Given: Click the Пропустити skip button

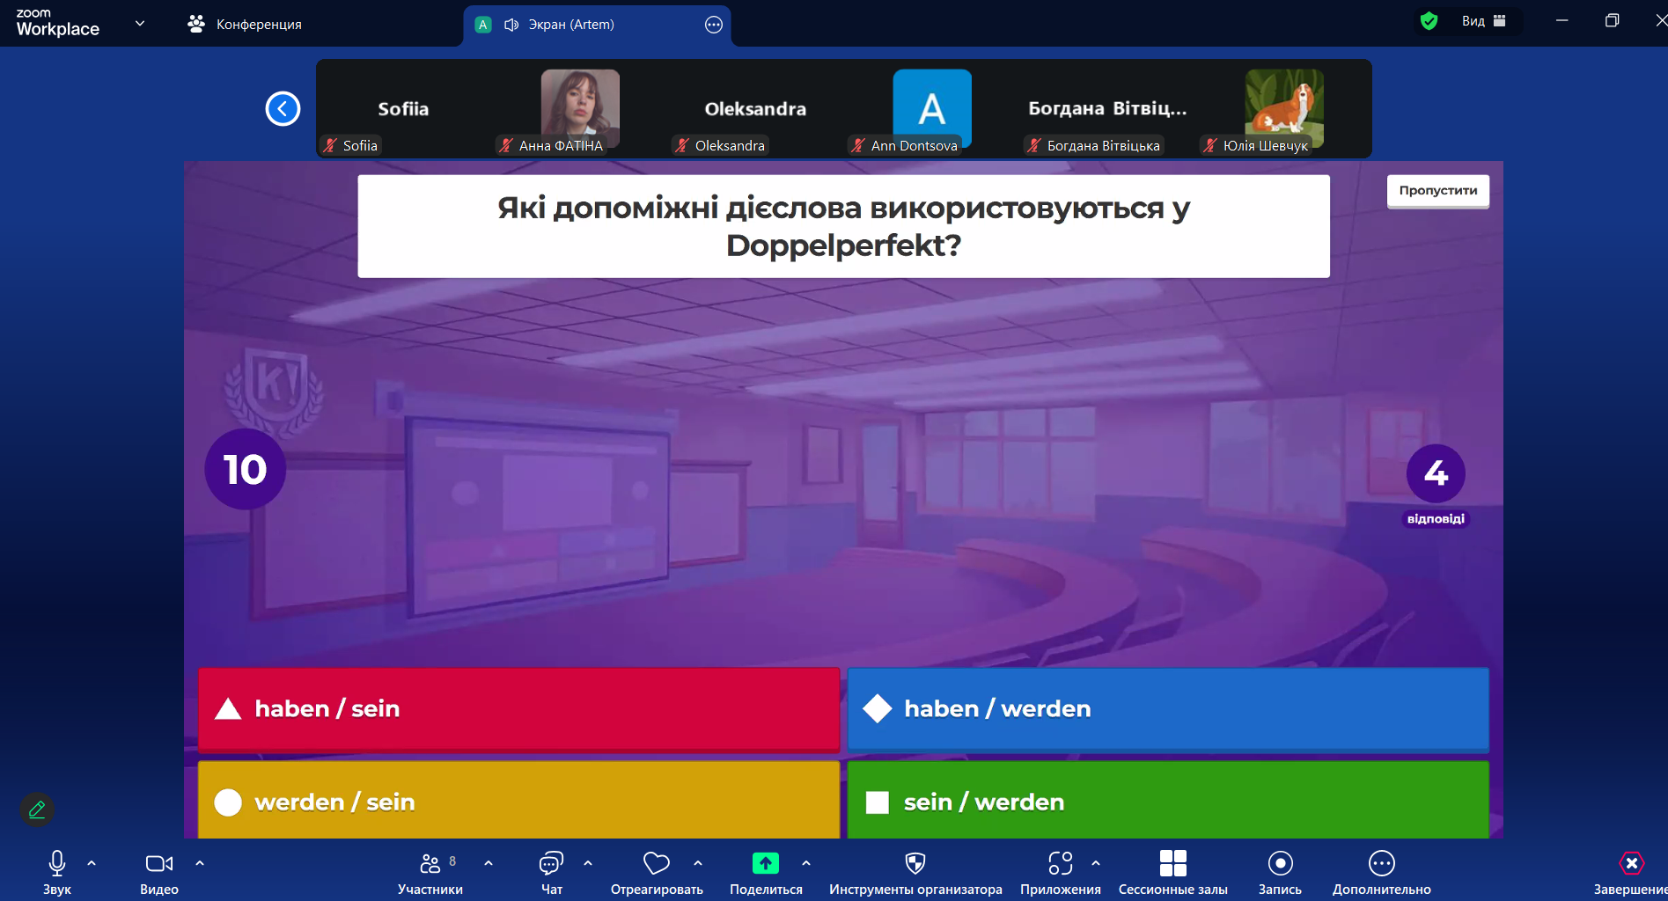Looking at the screenshot, I should coord(1437,191).
